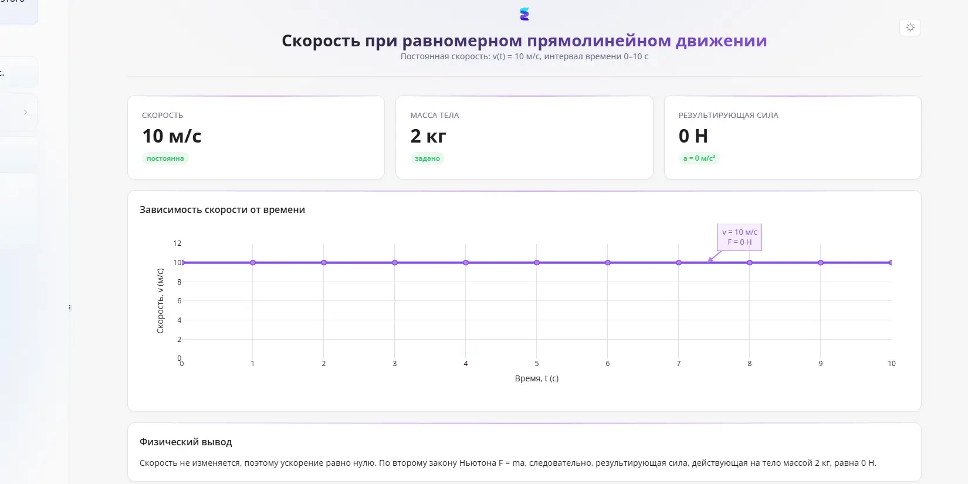The image size is (968, 484).
Task: Click the chart annotation 'v = 10 м/с F = 0 Н'
Action: [x=739, y=237]
